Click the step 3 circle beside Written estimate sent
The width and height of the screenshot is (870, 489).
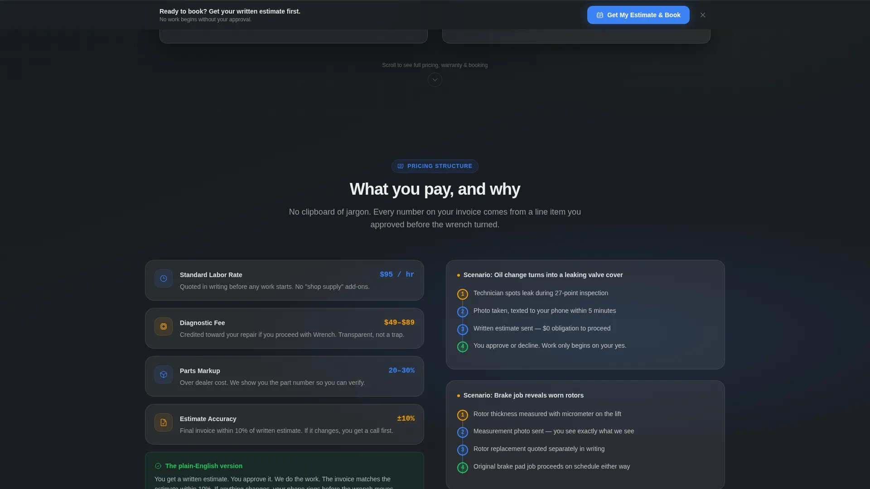[x=463, y=330]
